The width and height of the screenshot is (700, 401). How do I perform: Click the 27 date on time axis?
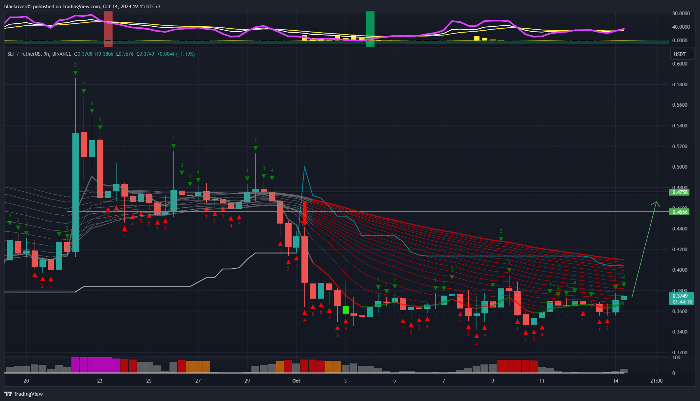[198, 381]
